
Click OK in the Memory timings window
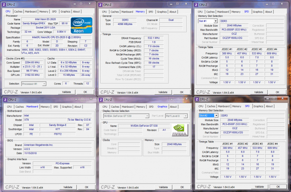tap(182, 92)
